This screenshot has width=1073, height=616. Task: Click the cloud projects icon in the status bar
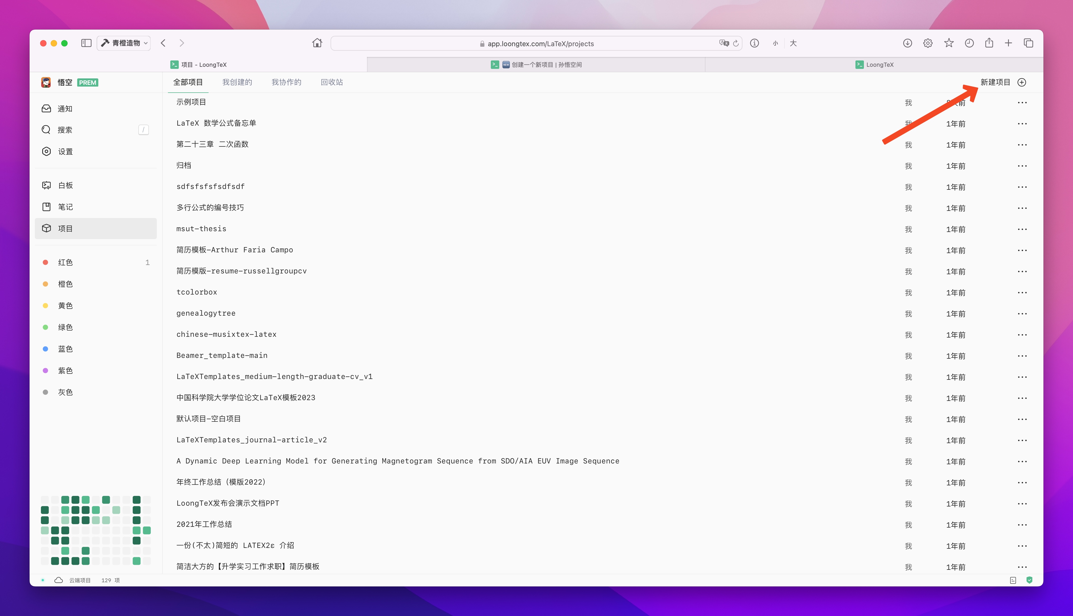(x=59, y=580)
